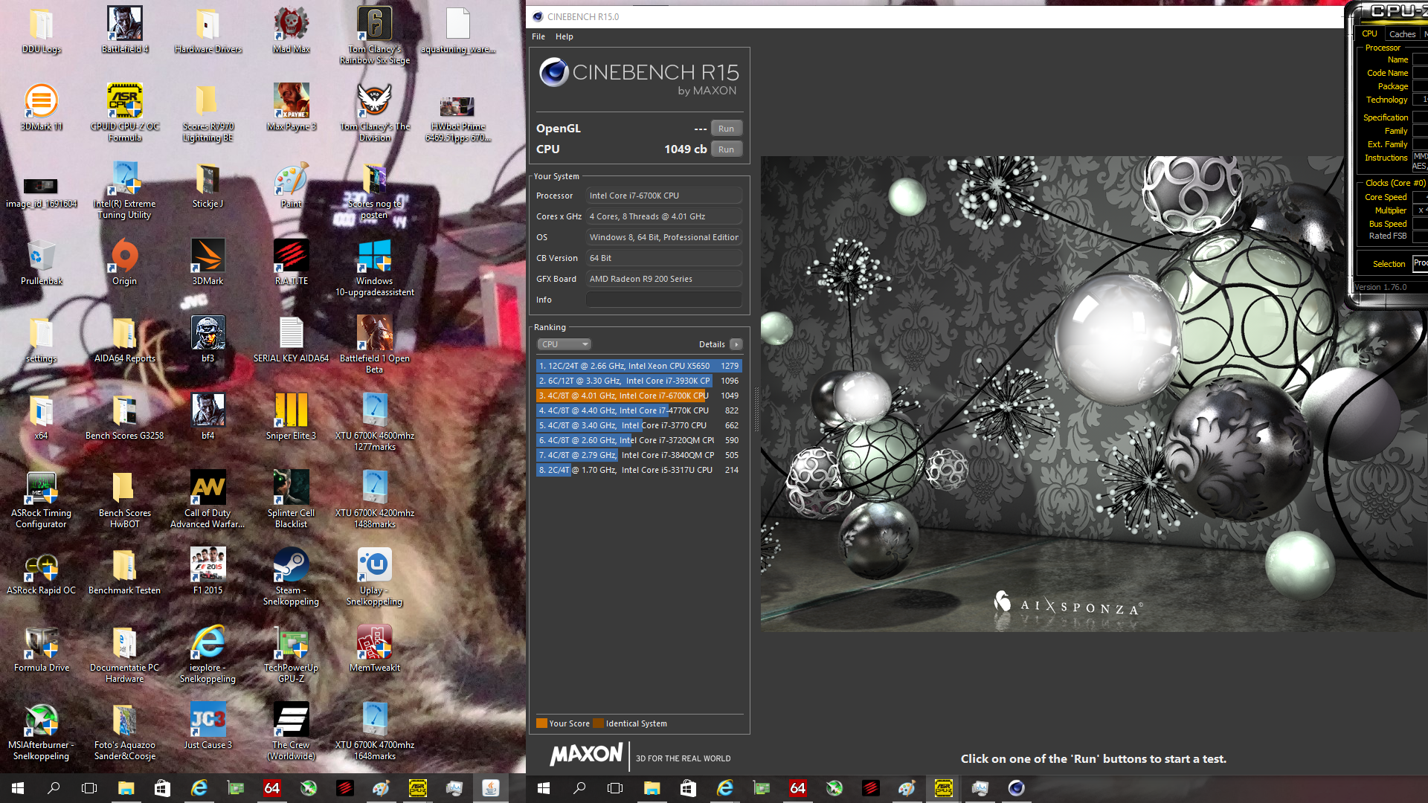Open the DDU Logs folder

(42, 30)
